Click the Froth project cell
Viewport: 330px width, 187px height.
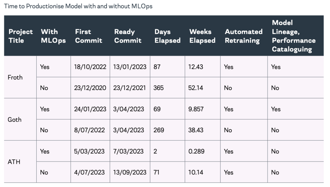20,77
